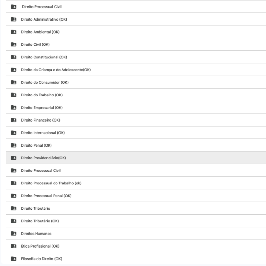Click the Filosofia do Direito (OK) folder icon
This screenshot has height=266, width=266.
pos(14,259)
